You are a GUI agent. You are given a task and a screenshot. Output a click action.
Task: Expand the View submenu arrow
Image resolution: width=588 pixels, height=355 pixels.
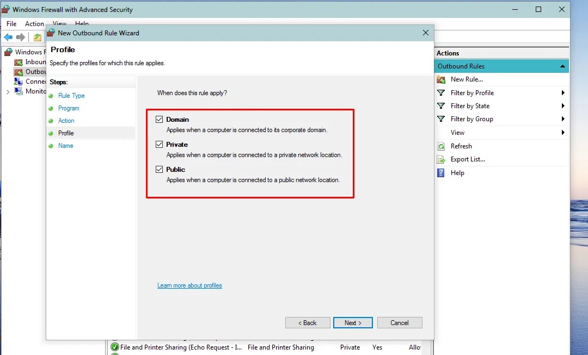[x=563, y=133]
